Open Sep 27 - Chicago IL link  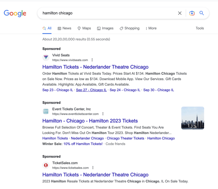[x=91, y=90]
